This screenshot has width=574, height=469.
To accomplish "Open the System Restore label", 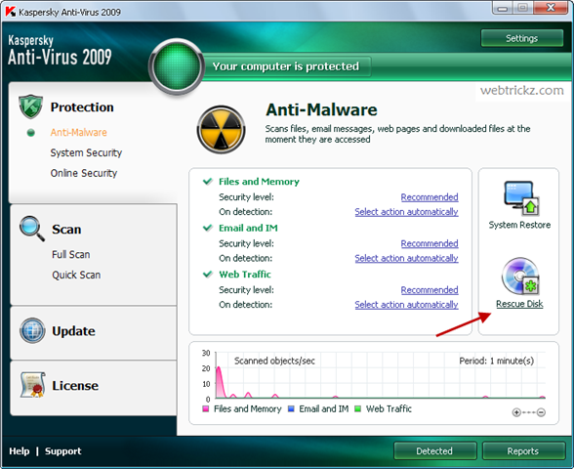I will pyautogui.click(x=519, y=225).
